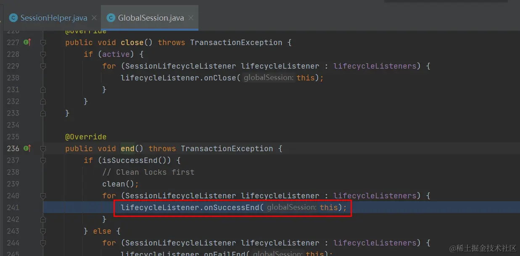Image resolution: width=520 pixels, height=256 pixels.
Task: Collapse the end() method at line 236
Action: (x=43, y=149)
